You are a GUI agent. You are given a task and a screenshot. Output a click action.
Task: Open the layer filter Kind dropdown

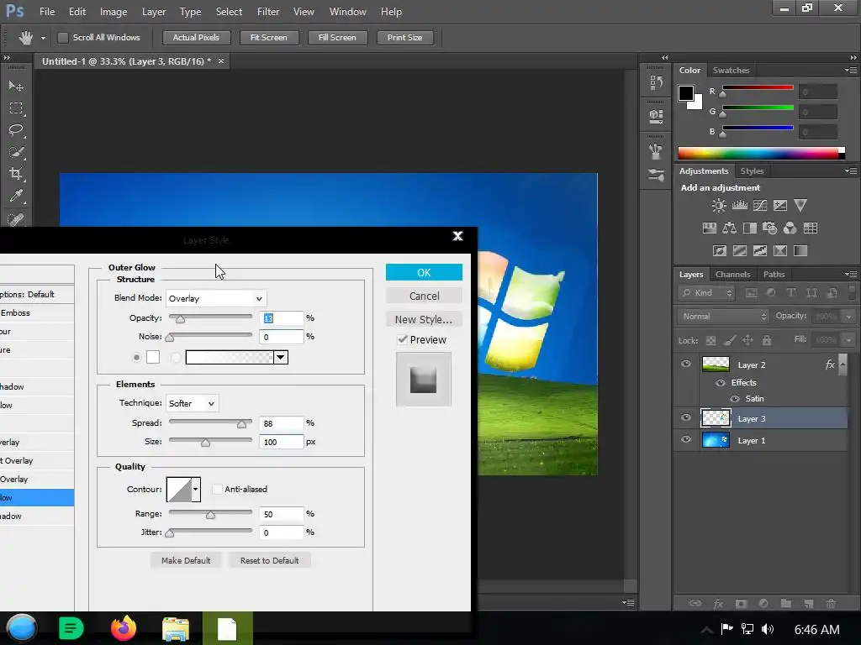[706, 293]
